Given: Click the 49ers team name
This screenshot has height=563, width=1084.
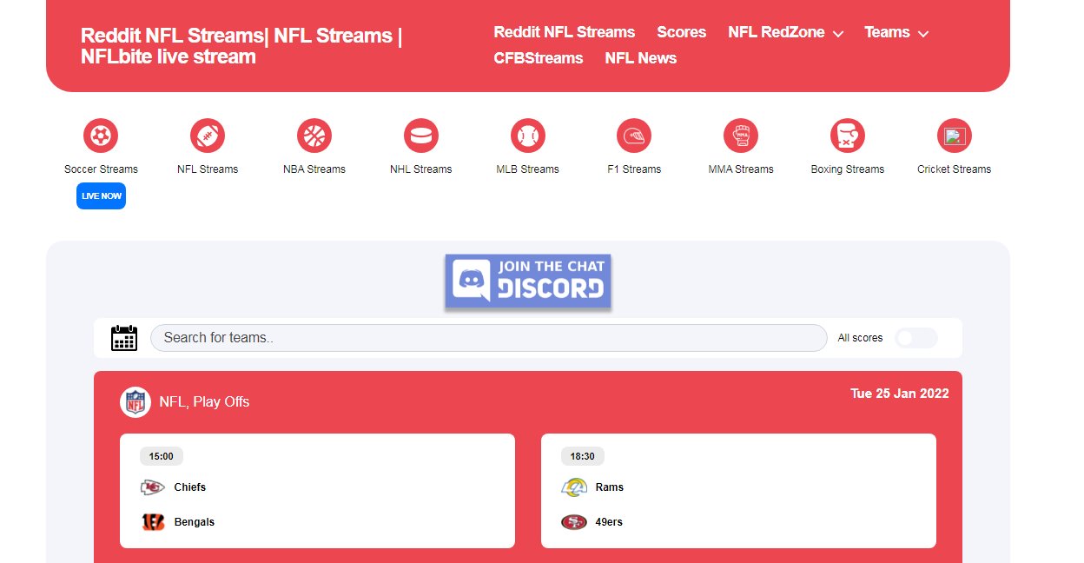Looking at the screenshot, I should coord(609,522).
